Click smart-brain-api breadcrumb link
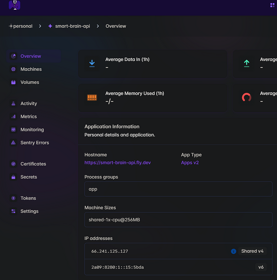Screen dimensions: 277x280 [x=72, y=26]
